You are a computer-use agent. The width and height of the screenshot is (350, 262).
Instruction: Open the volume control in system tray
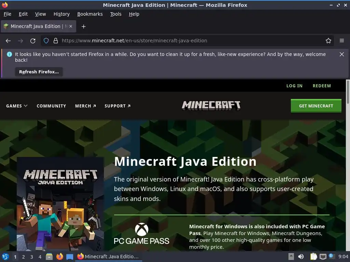pos(301,257)
